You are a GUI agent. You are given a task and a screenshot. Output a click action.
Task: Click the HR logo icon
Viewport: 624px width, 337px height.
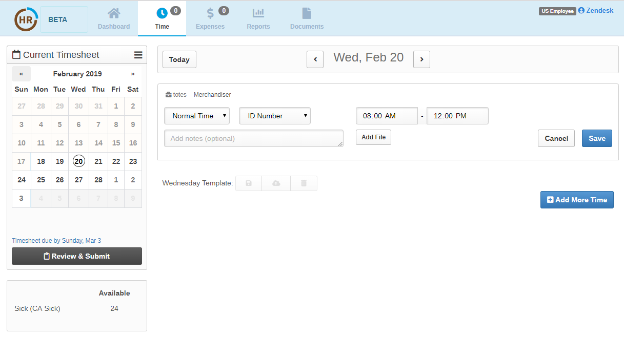[x=25, y=19]
